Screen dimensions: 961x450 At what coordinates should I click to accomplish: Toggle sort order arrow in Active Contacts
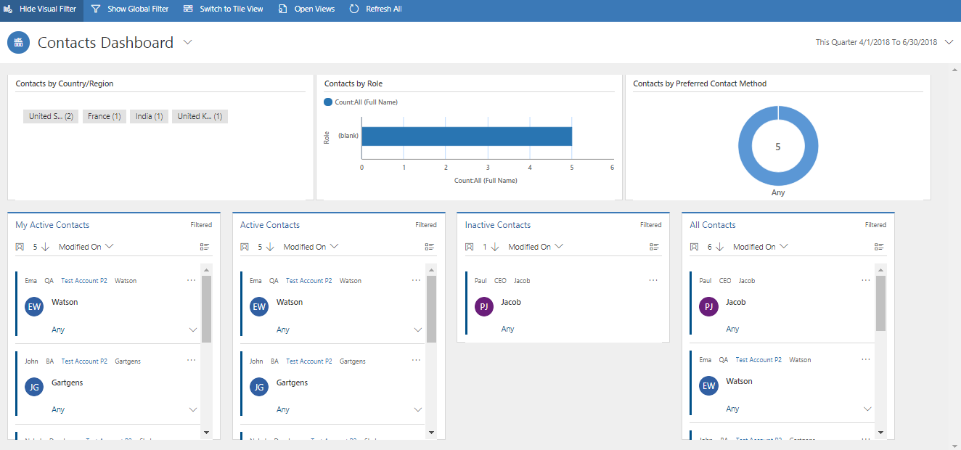coord(270,247)
